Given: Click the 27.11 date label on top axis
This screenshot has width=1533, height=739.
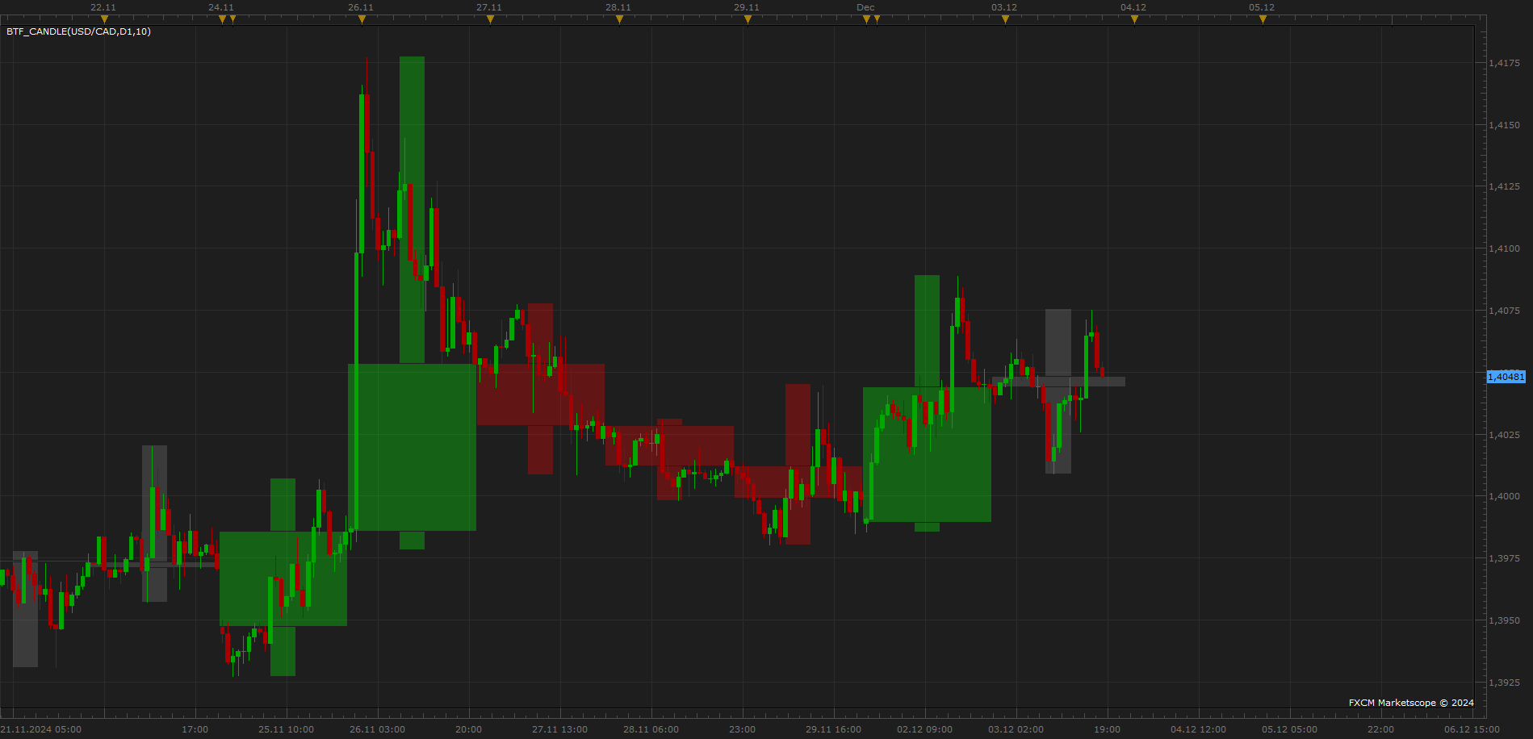Looking at the screenshot, I should pyautogui.click(x=489, y=7).
